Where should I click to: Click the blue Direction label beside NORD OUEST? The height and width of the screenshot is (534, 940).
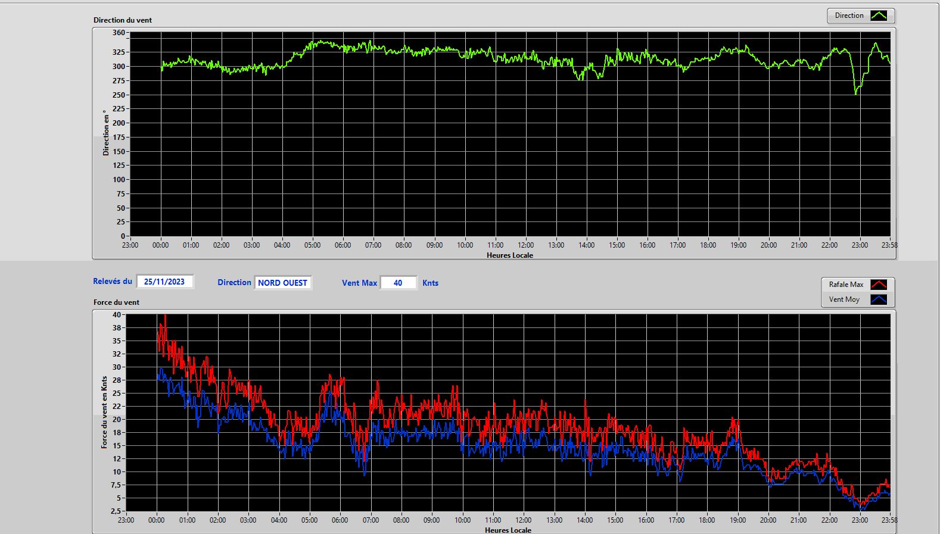click(234, 283)
